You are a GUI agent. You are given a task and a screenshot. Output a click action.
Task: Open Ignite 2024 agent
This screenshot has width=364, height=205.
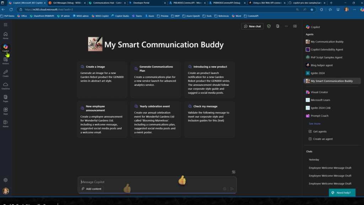click(x=332, y=73)
